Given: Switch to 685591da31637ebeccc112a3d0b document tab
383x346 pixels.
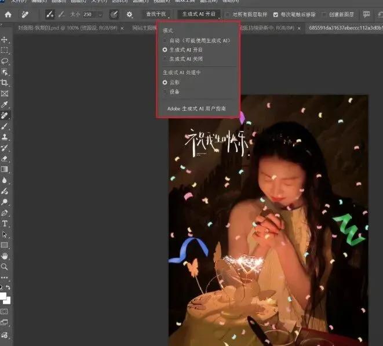Looking at the screenshot, I should pos(345,28).
